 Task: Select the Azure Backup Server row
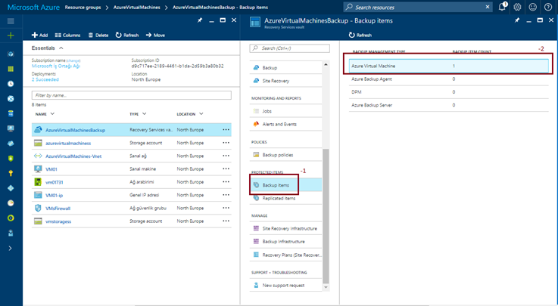coord(448,105)
